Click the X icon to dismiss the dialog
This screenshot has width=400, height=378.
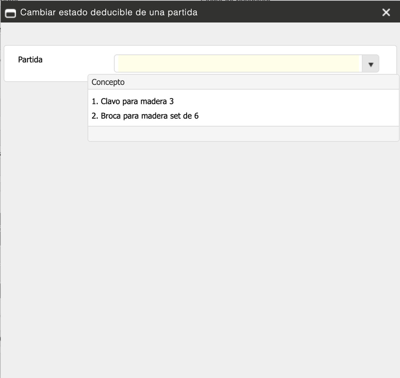click(386, 12)
